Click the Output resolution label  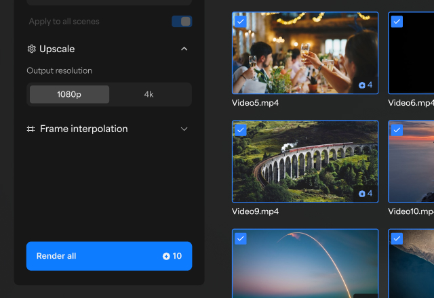60,70
